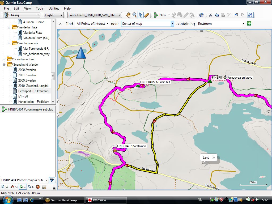Open Find with the binoculars icon

pyautogui.click(x=250, y=15)
